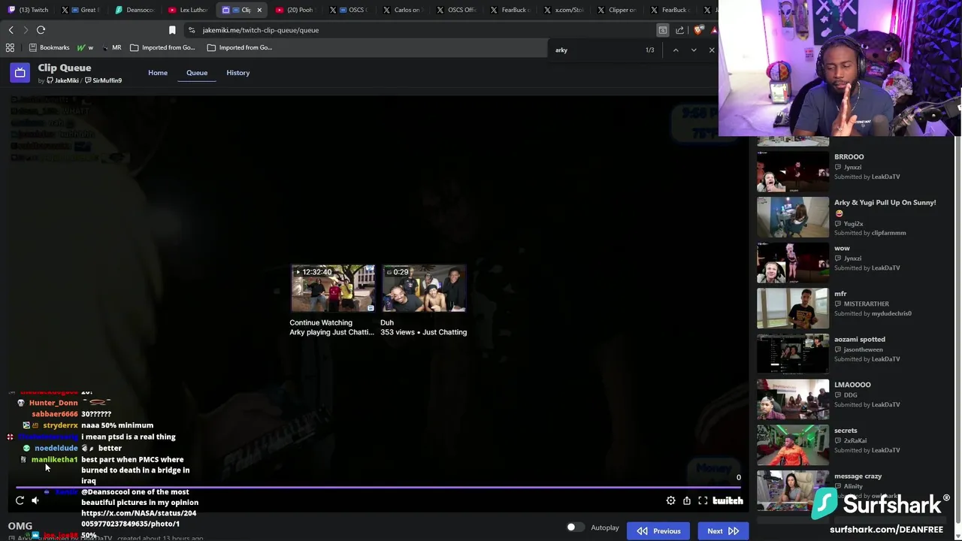The height and width of the screenshot is (541, 962).
Task: Open the apps grid in bookmarks bar
Action: [10, 47]
